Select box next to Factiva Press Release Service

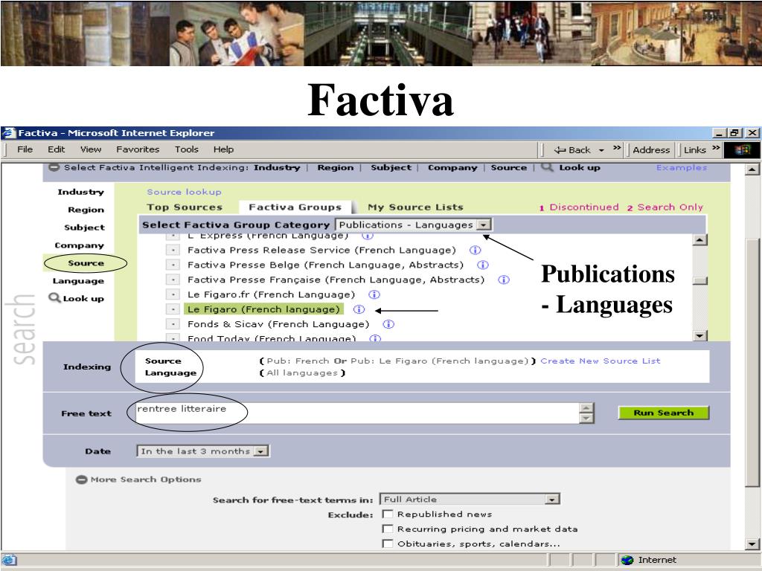(x=173, y=250)
